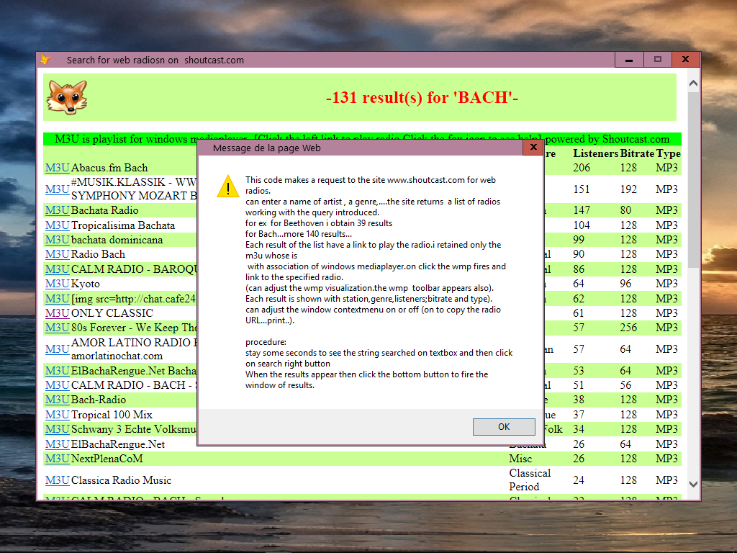Click the M3U link for Kyoto
This screenshot has height=553, width=737.
click(58, 284)
